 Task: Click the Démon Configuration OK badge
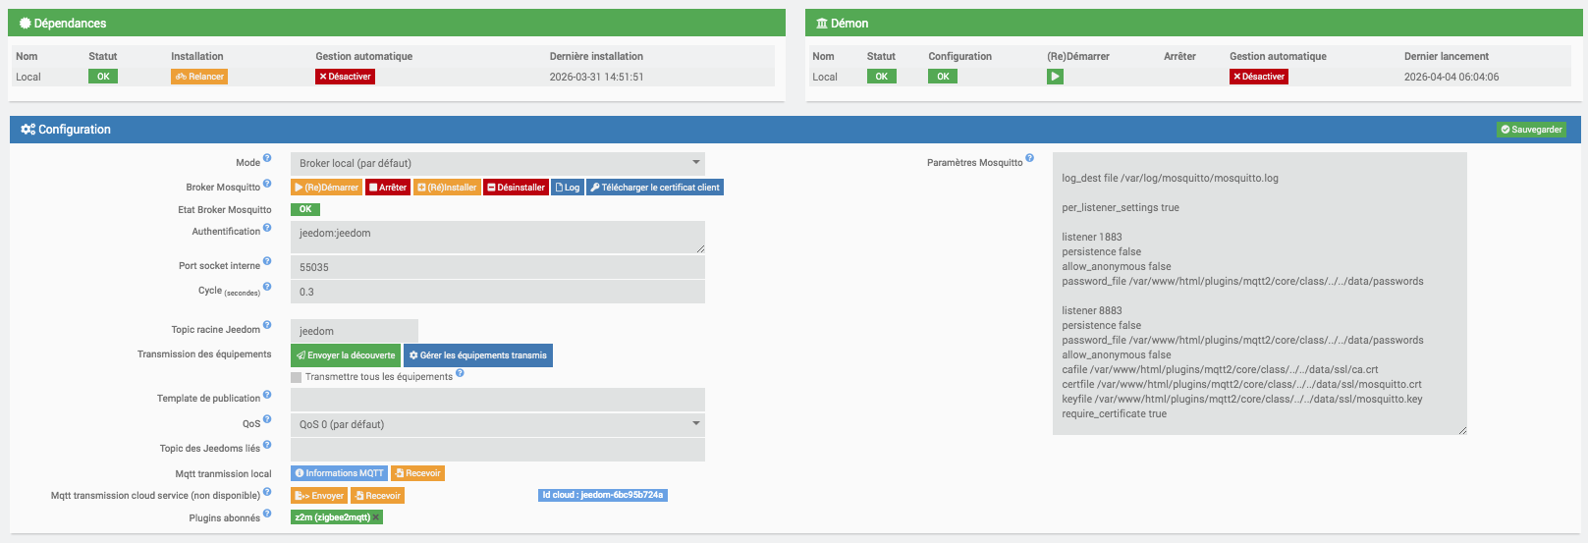click(943, 77)
